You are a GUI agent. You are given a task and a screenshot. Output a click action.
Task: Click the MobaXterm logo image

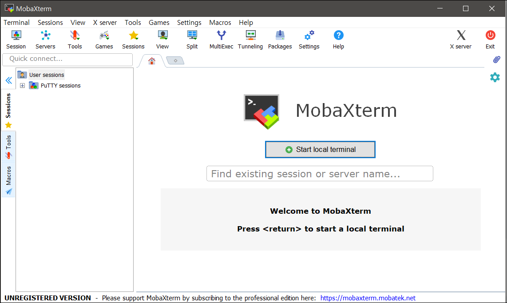[261, 112]
